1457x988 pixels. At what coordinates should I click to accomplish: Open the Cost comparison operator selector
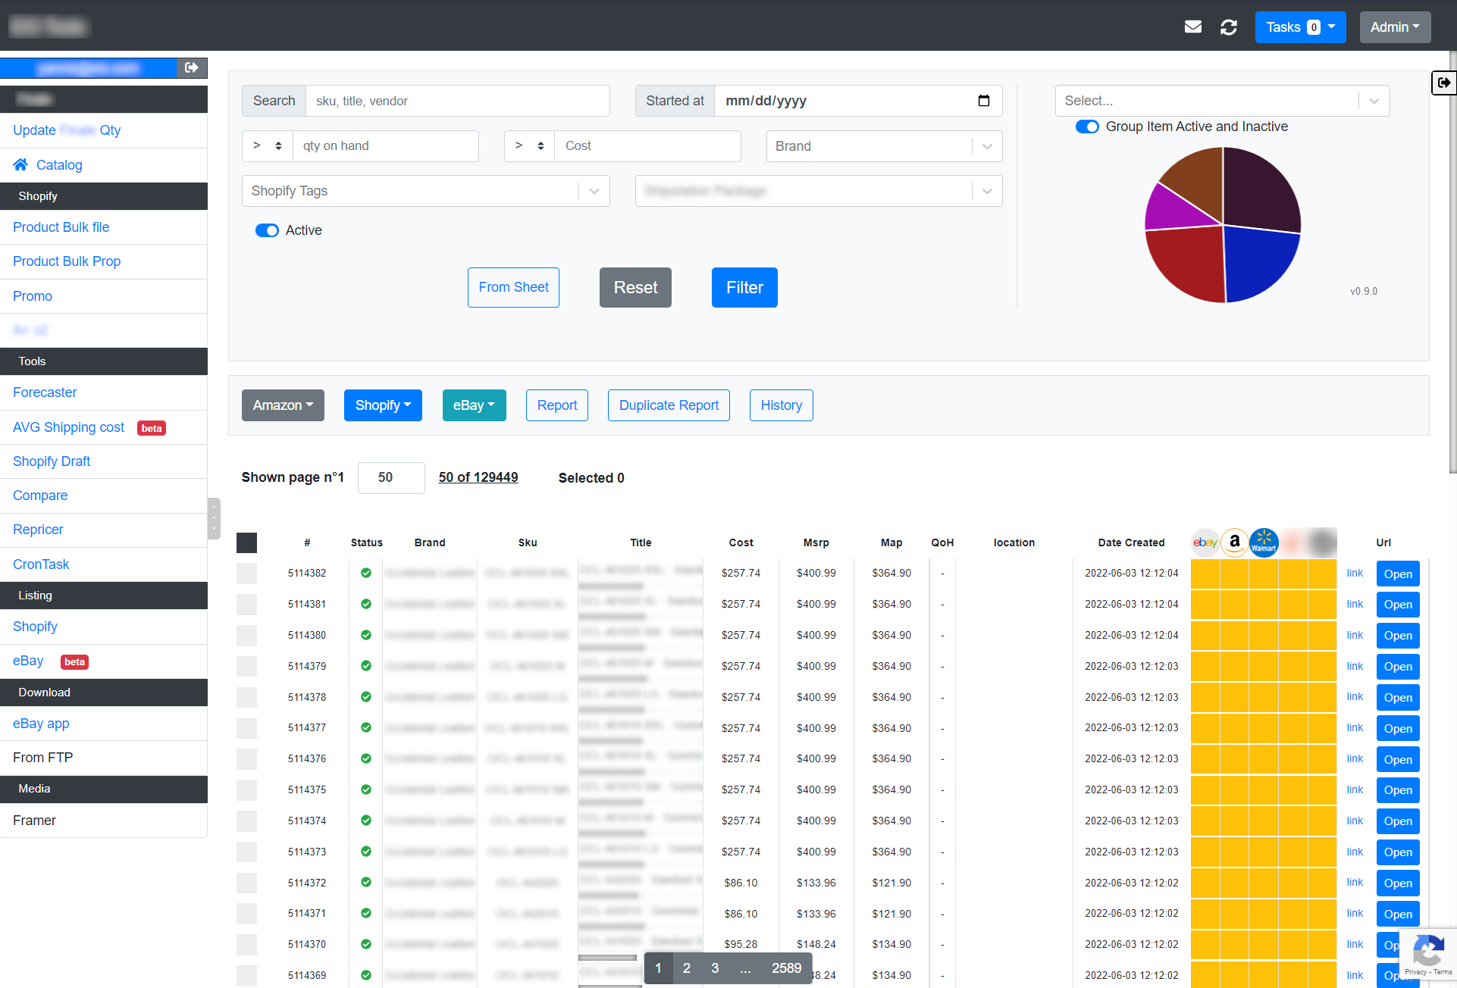pos(530,146)
